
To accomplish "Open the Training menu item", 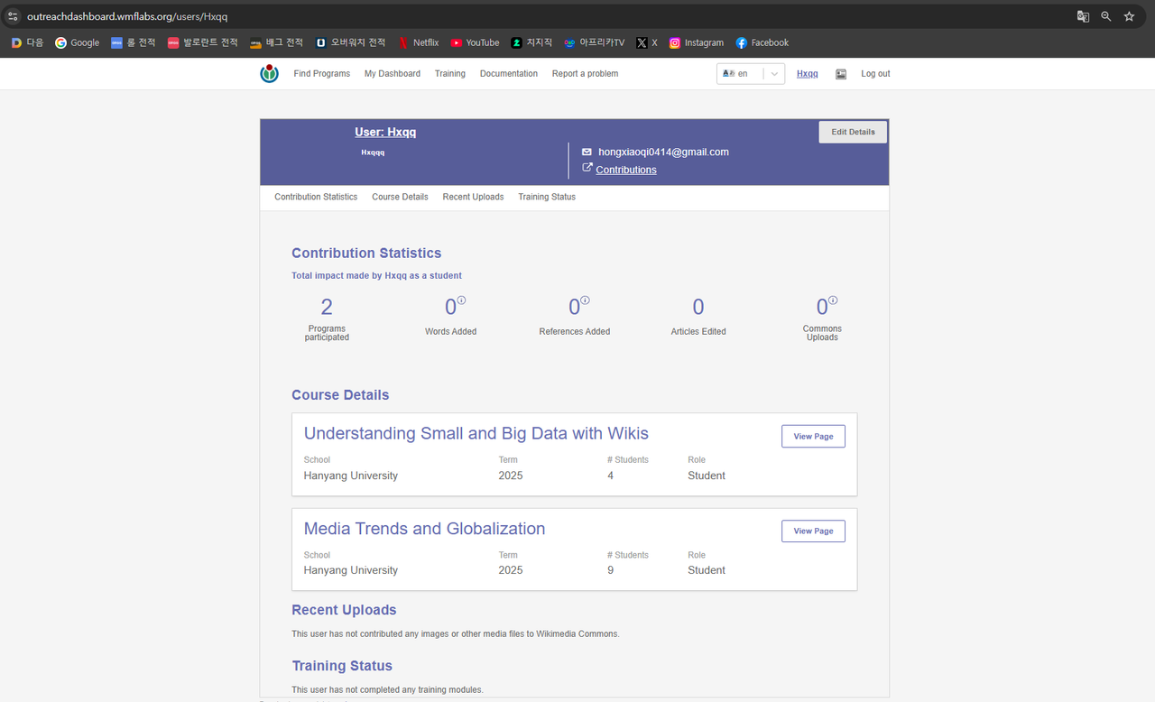I will point(450,74).
